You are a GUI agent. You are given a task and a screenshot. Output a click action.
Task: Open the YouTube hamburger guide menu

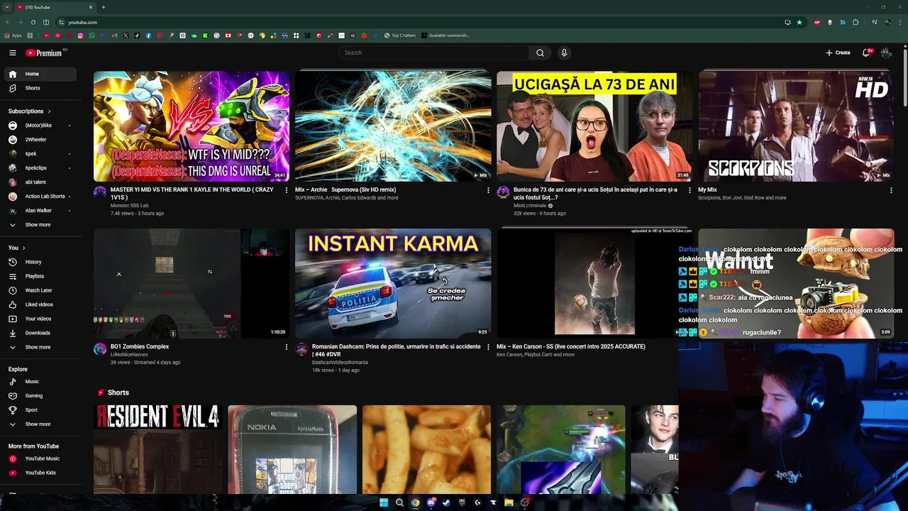[x=13, y=53]
